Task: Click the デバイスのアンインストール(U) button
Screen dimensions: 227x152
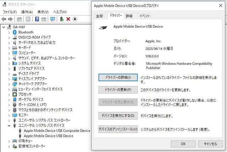Action: (118, 129)
